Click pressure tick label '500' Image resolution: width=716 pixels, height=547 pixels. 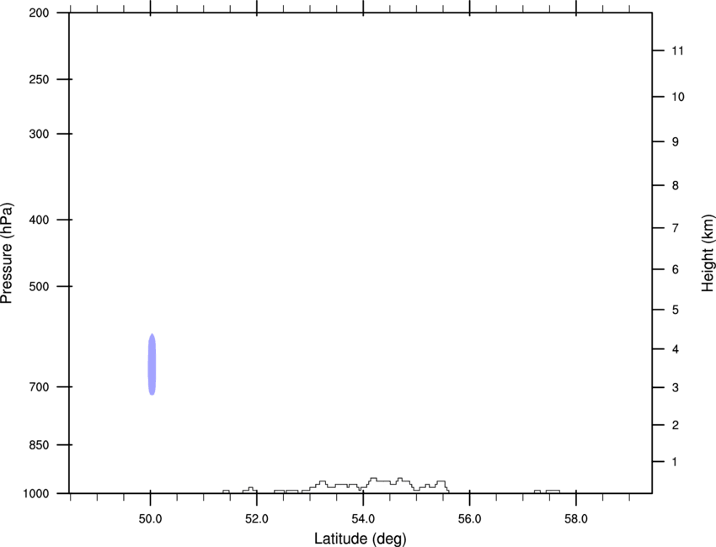click(39, 286)
